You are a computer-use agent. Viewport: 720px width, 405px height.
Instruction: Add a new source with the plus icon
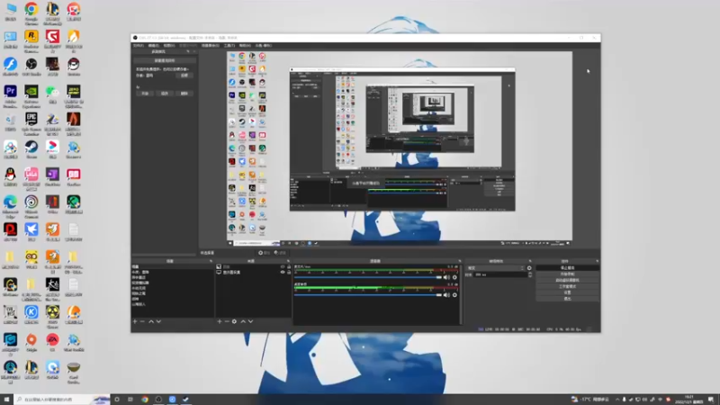[220, 321]
